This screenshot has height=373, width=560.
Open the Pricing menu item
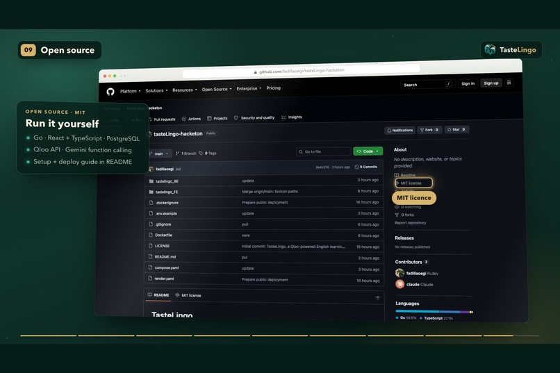(273, 88)
